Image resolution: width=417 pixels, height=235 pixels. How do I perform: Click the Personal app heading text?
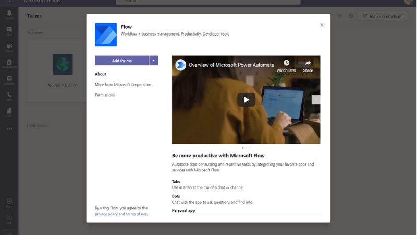coord(183,211)
